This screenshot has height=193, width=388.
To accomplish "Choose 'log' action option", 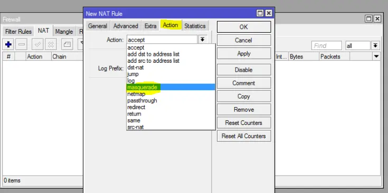I will (171, 81).
